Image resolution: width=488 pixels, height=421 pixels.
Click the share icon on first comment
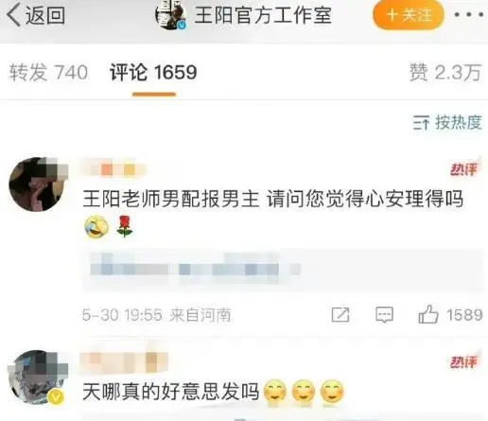[x=340, y=314]
